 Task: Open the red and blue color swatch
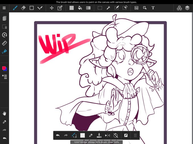click(x=5, y=69)
